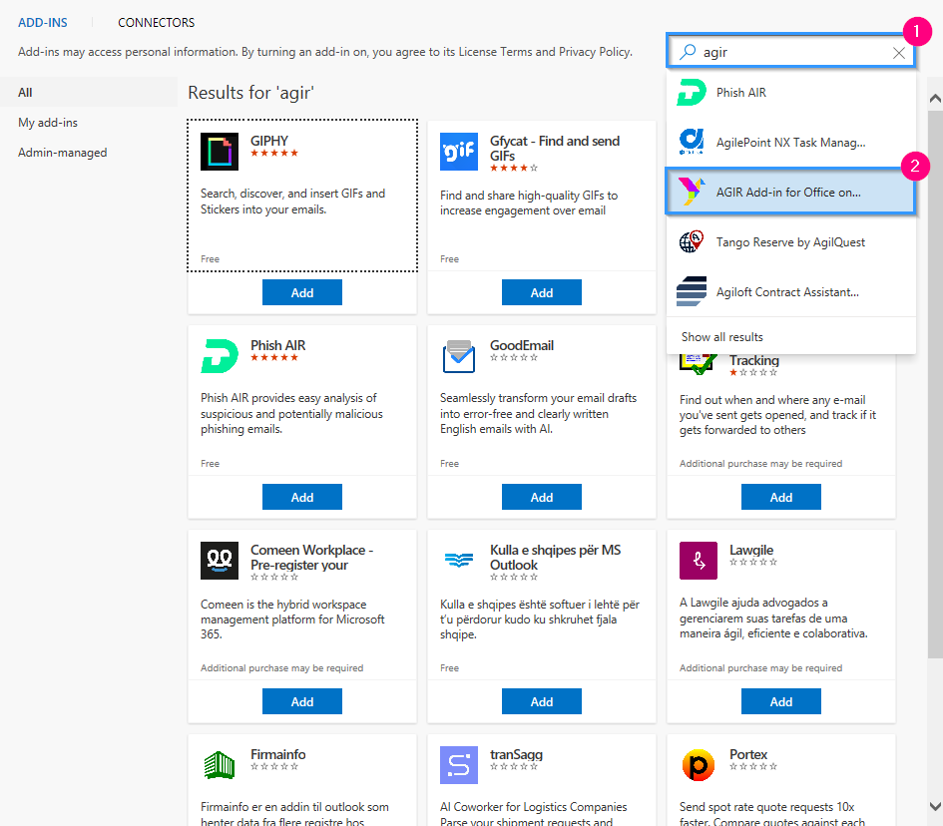Screen dimensions: 943x826
Task: Open Kulla e shqipes për MS Outlook title
Action: (555, 558)
